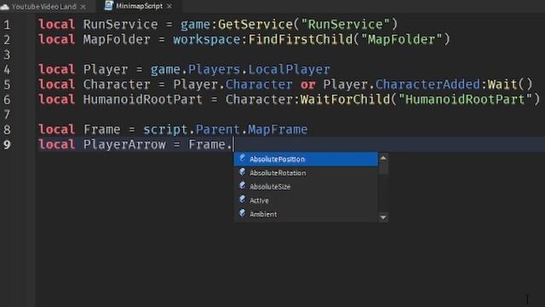Screen dimensions: 545x307
Task: Pick Ambient from the autocomplete list
Action: click(x=306, y=214)
